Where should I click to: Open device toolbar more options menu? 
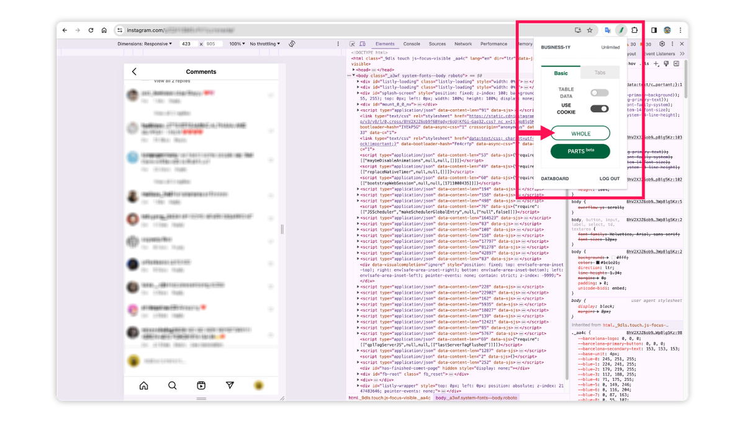coord(338,44)
